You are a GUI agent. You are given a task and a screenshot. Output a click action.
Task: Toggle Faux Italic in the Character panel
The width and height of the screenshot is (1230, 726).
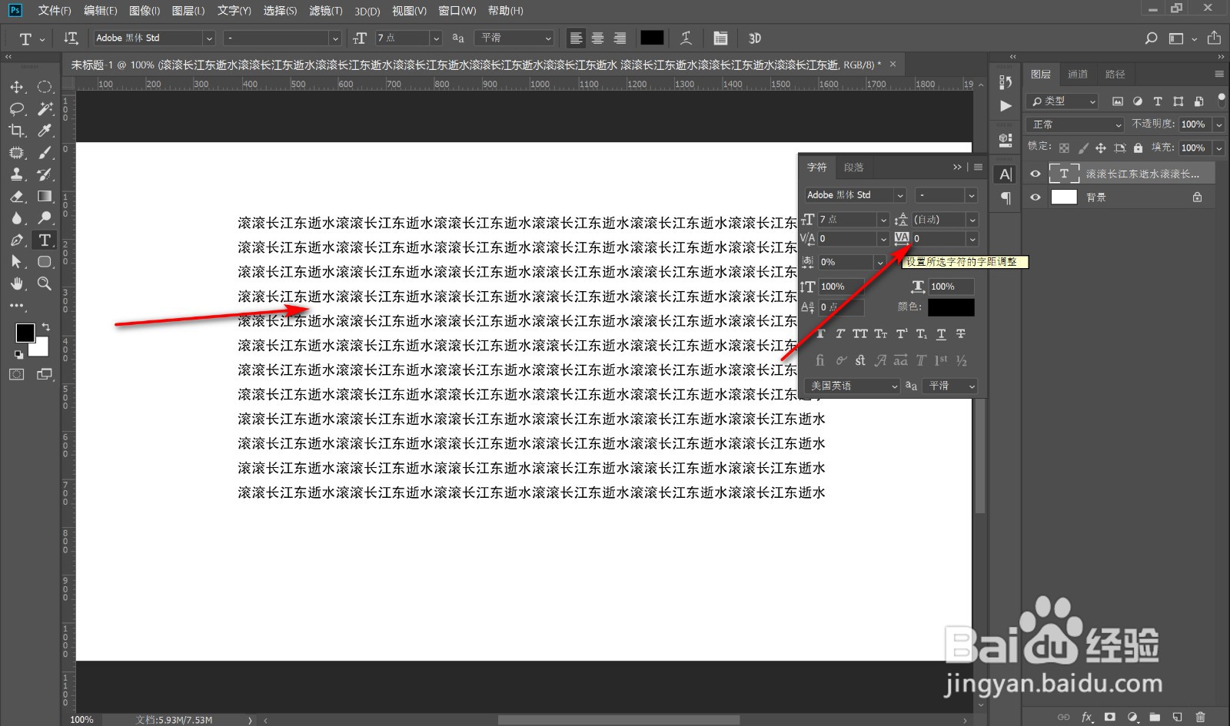point(839,333)
